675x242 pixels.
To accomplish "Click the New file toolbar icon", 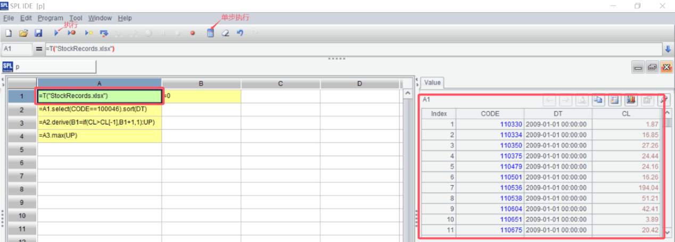I will click(x=9, y=33).
